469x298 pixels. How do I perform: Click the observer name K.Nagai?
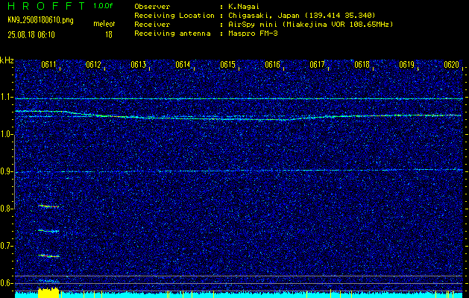(x=245, y=7)
